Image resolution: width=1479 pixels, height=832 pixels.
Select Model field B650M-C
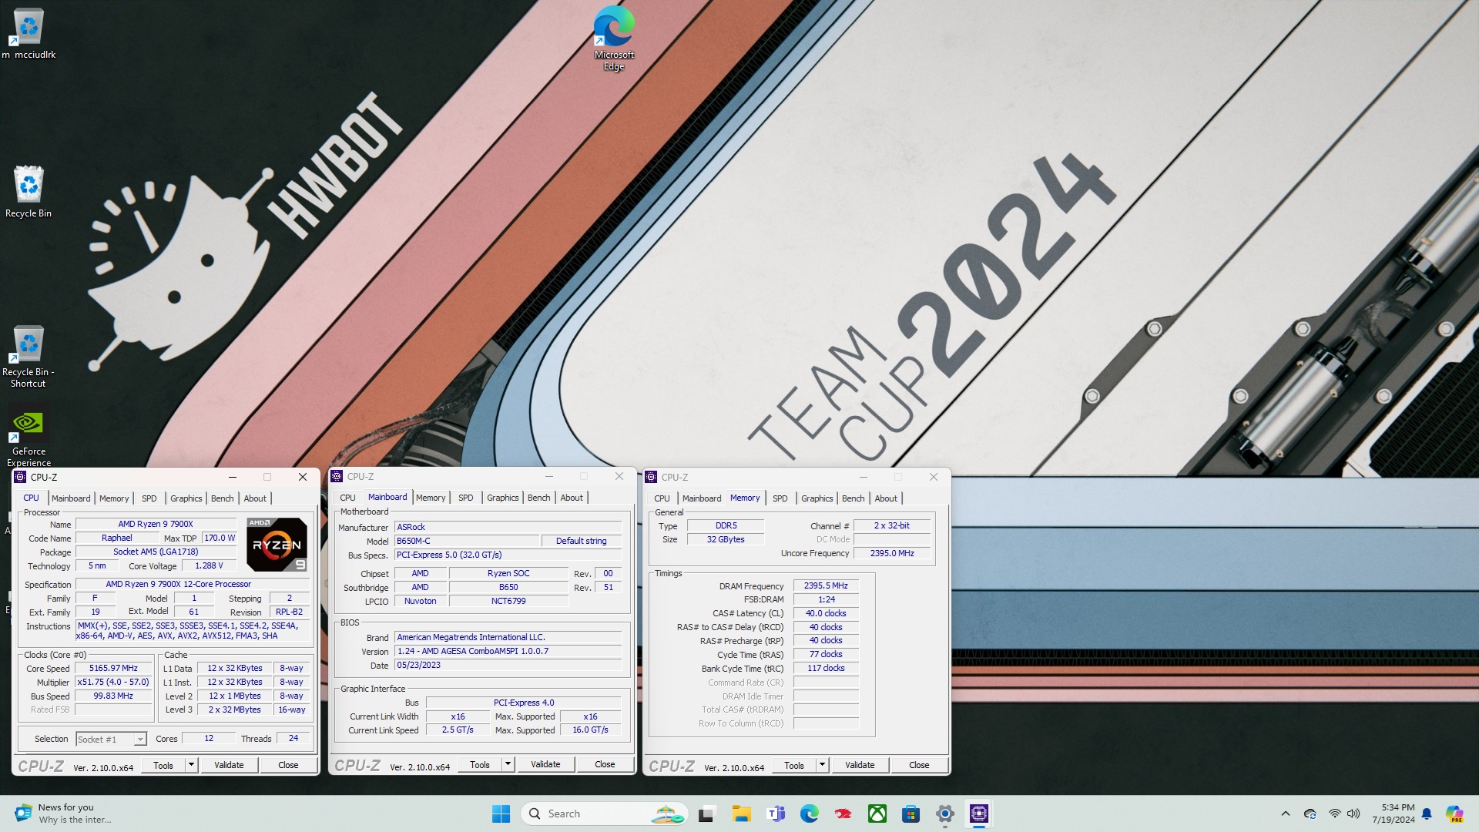point(467,541)
